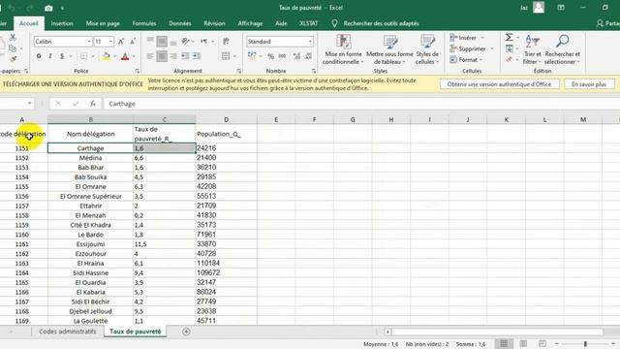The image size is (620, 349).
Task: Open the Révision tab
Action: click(x=214, y=23)
